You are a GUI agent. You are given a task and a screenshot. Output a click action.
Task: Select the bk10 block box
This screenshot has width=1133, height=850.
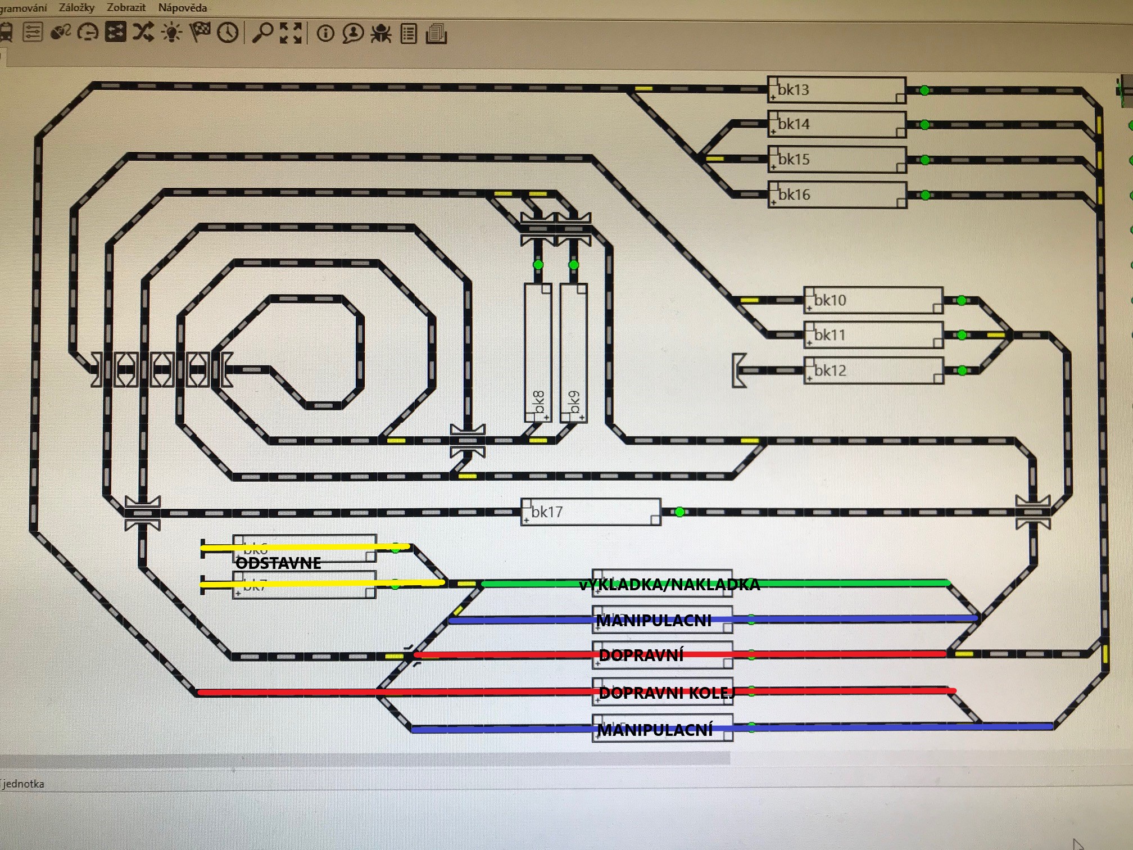pyautogui.click(x=873, y=300)
